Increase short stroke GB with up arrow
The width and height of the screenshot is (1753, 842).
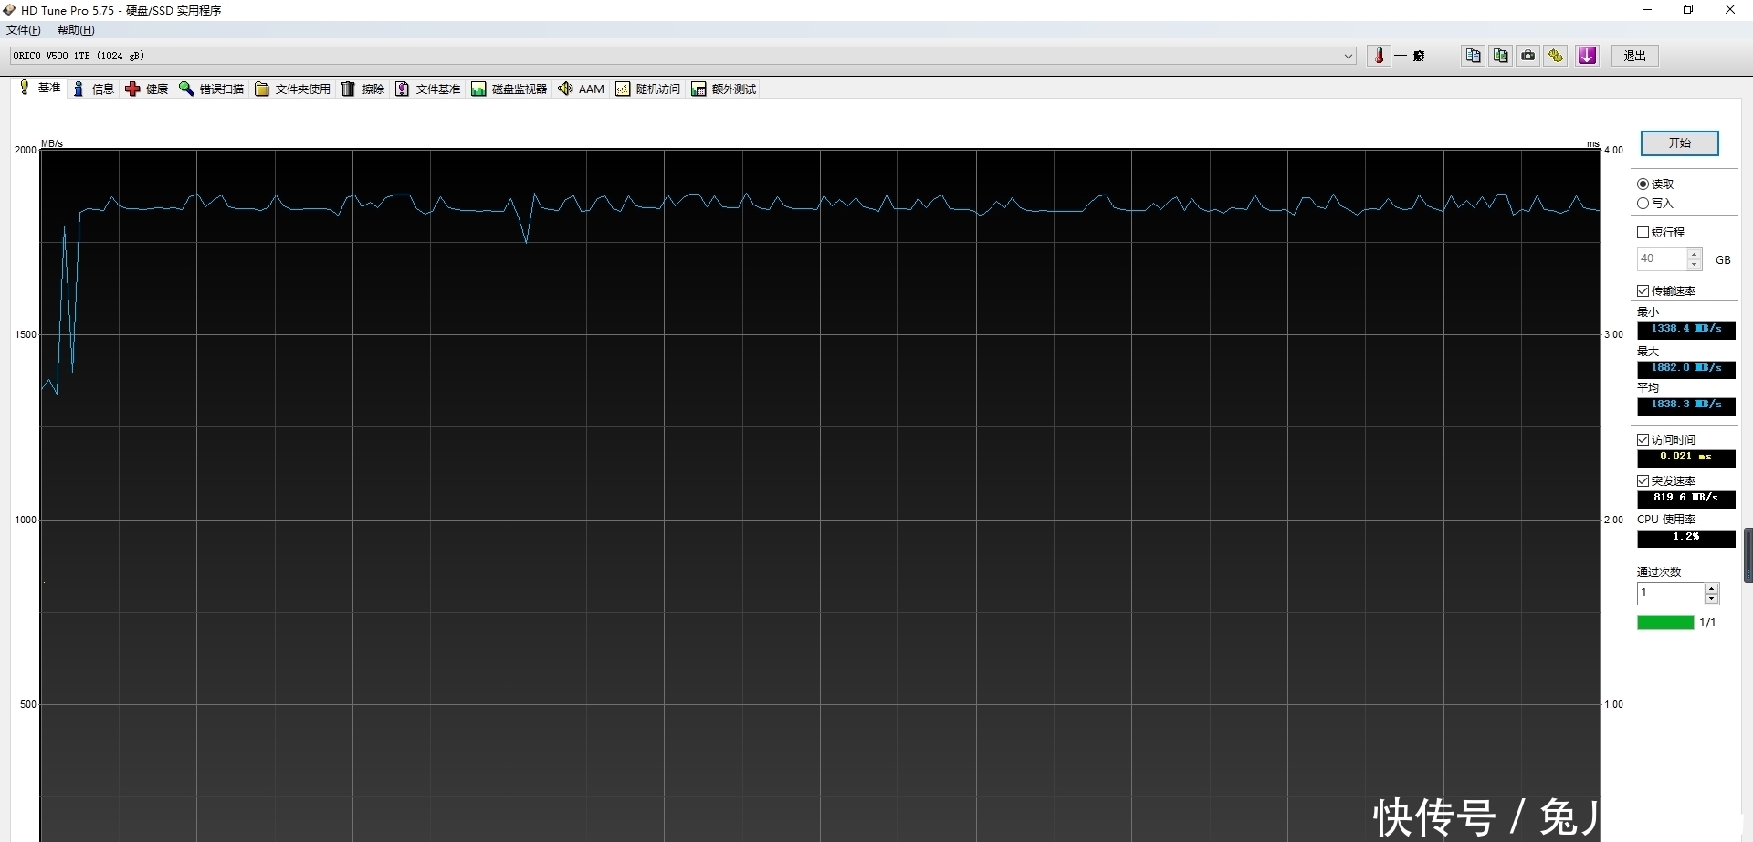coord(1695,254)
